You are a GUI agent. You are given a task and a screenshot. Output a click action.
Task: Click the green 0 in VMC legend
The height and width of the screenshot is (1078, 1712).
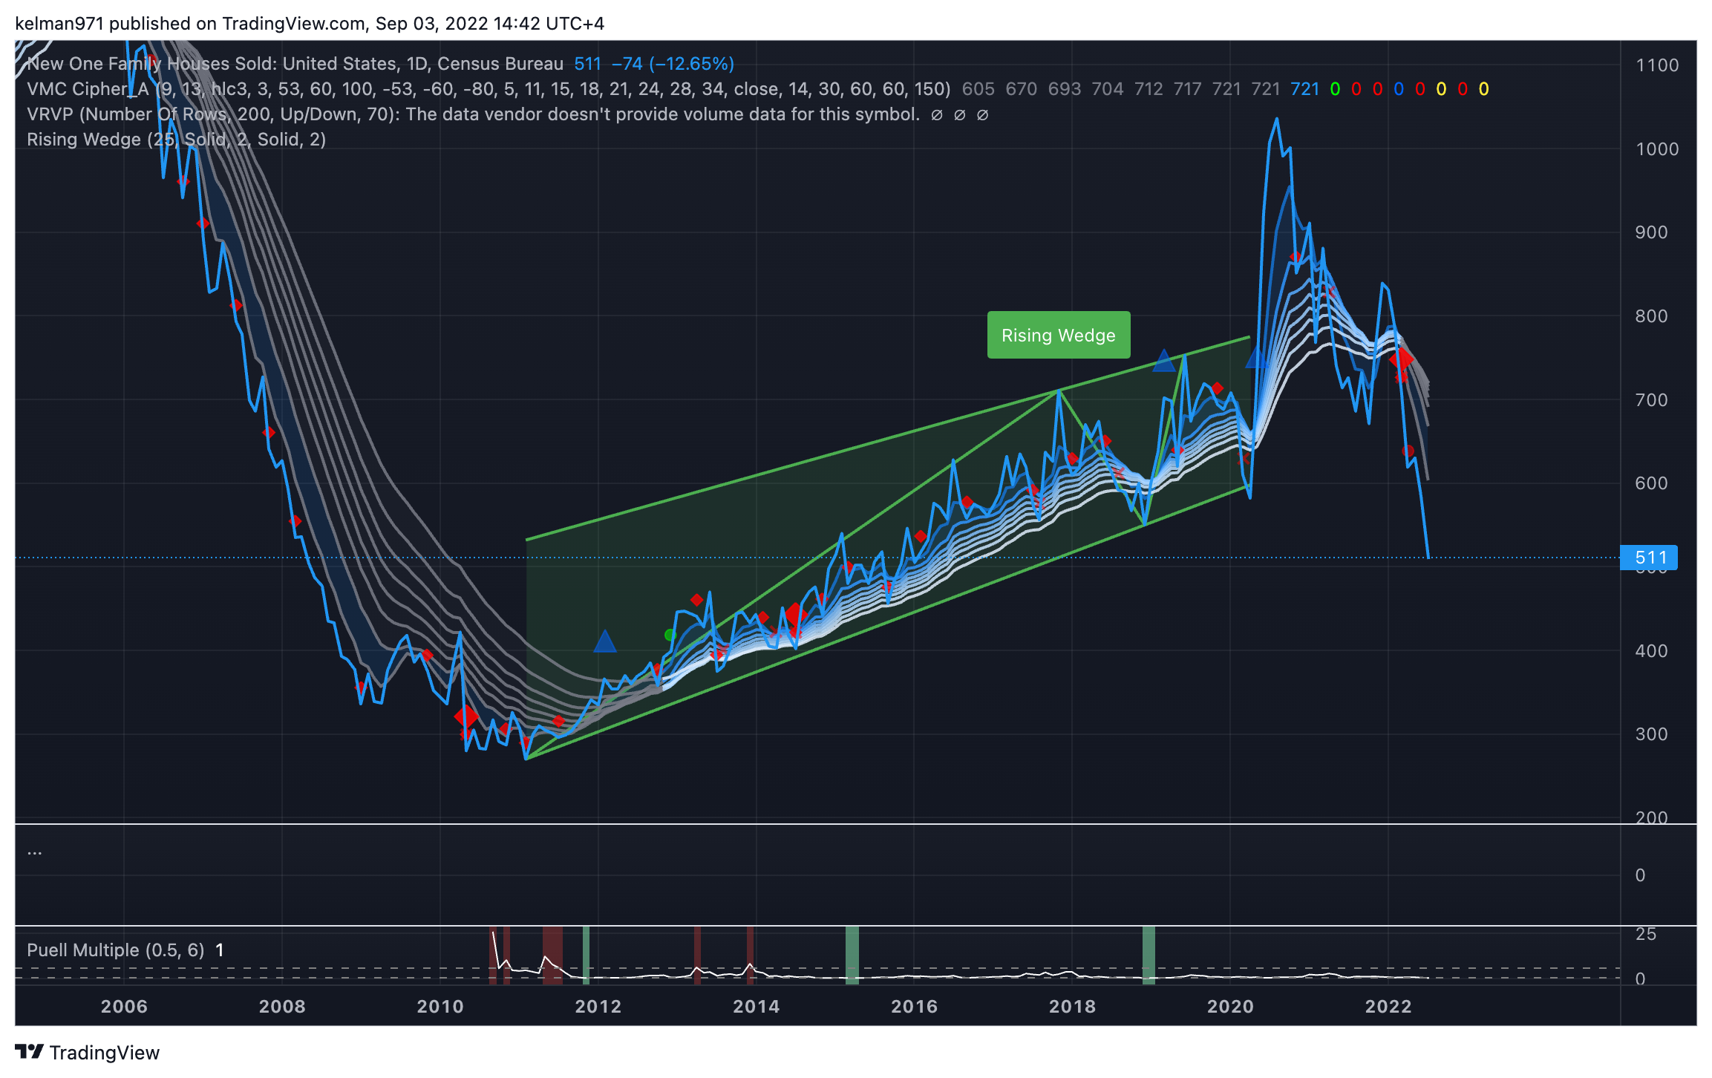[x=1335, y=89]
